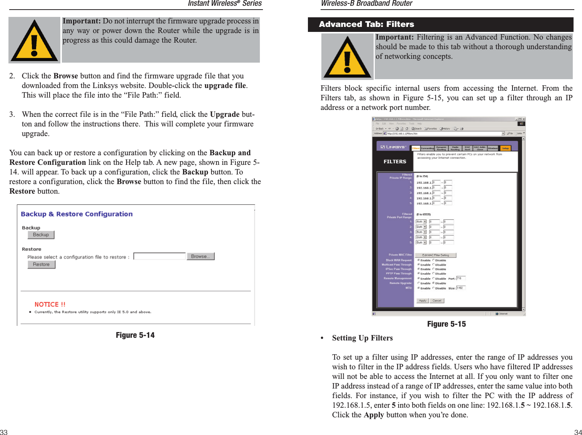Image resolution: width=582 pixels, height=435 pixels.
Task: Click Cancel on the Filters page
Action: click(437, 301)
